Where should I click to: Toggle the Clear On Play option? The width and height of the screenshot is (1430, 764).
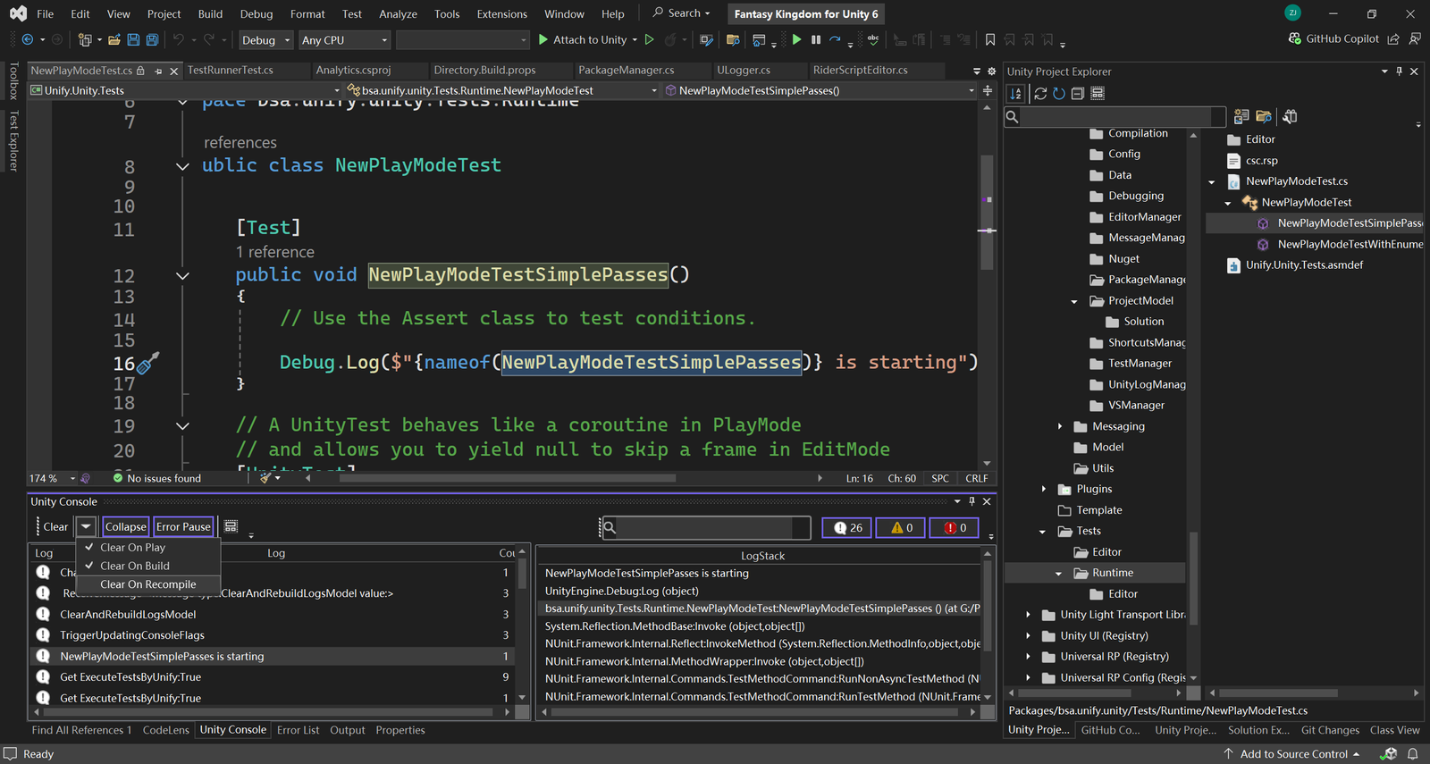[132, 548]
